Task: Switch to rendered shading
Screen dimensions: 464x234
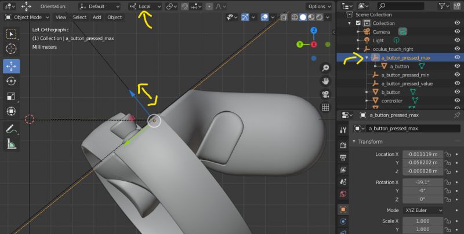Action: (320, 17)
